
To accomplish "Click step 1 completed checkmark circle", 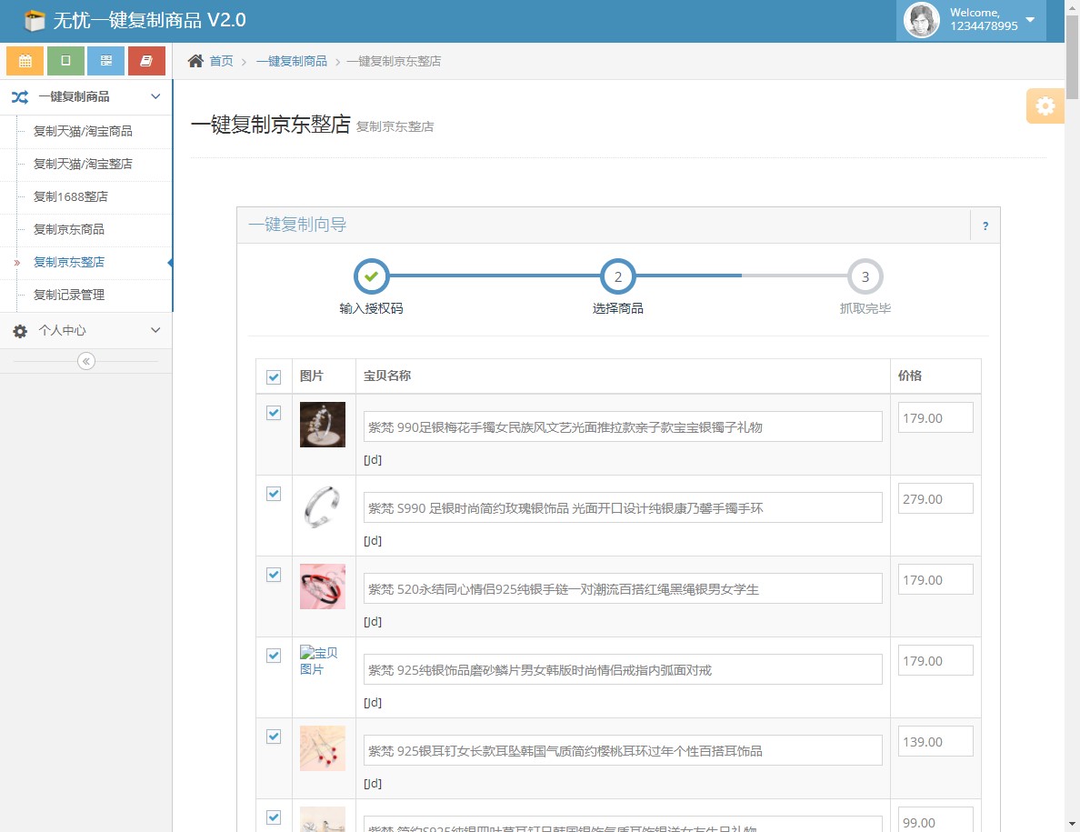I will (371, 276).
